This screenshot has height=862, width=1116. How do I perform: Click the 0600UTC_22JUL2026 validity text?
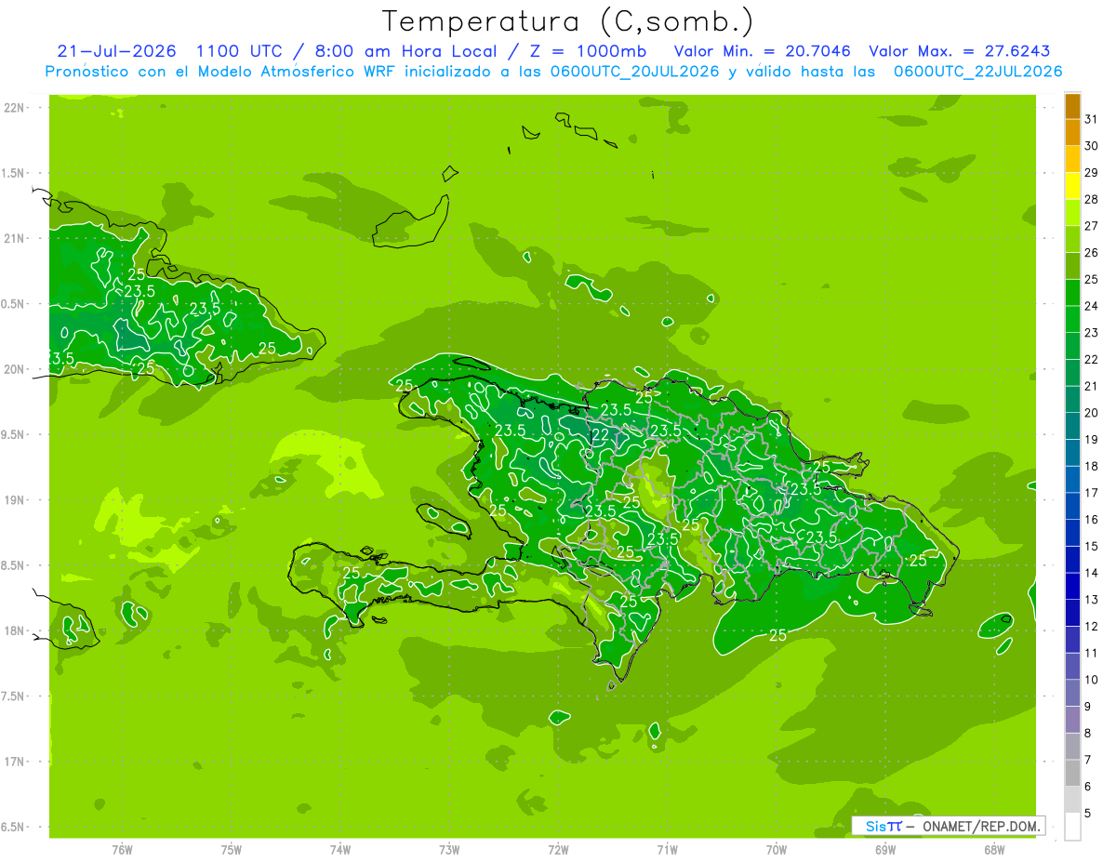[978, 72]
